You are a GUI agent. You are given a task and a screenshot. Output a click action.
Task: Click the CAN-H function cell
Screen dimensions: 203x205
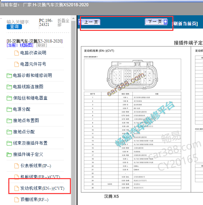tap(157, 170)
